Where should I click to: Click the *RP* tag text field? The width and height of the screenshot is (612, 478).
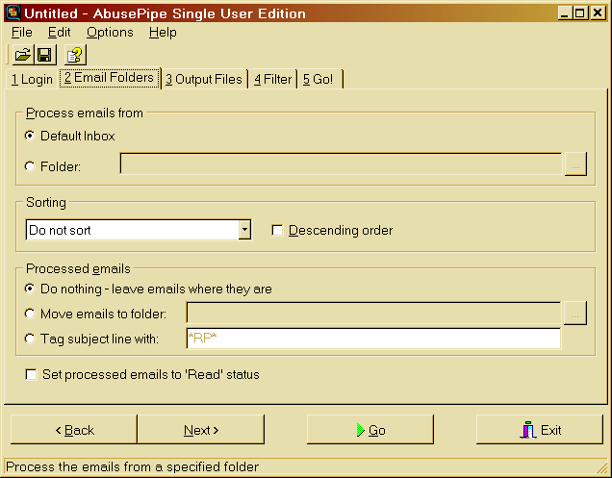pyautogui.click(x=373, y=339)
